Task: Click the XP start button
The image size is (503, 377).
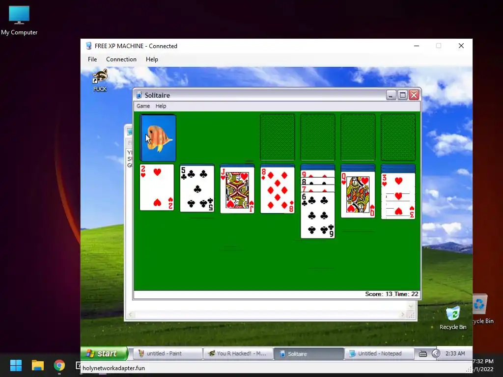Action: [x=104, y=353]
